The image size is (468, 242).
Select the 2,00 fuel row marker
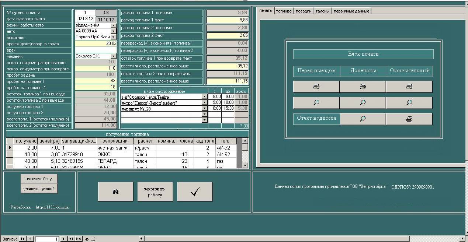pyautogui.click(x=10, y=148)
